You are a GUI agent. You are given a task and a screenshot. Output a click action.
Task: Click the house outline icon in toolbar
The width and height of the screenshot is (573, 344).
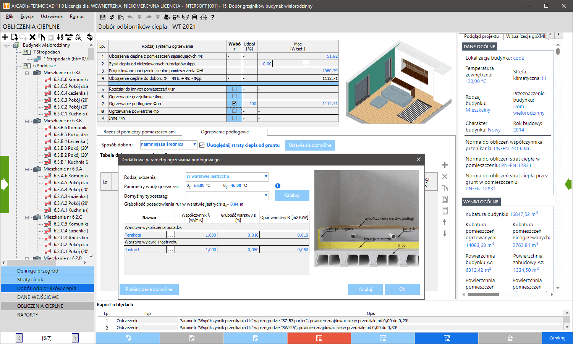click(x=204, y=17)
